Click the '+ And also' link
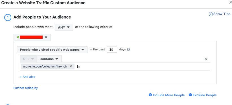 pos(28,77)
